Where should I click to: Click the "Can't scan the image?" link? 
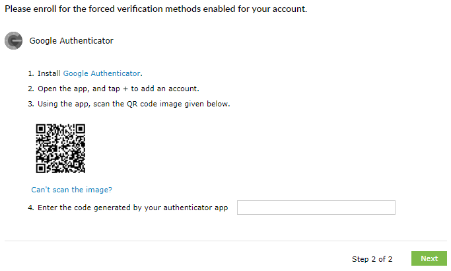(x=71, y=190)
